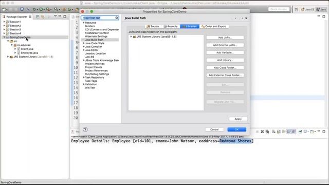Viewport: 329px width, 185px height.
Task: Click the Apply button
Action: [238, 119]
